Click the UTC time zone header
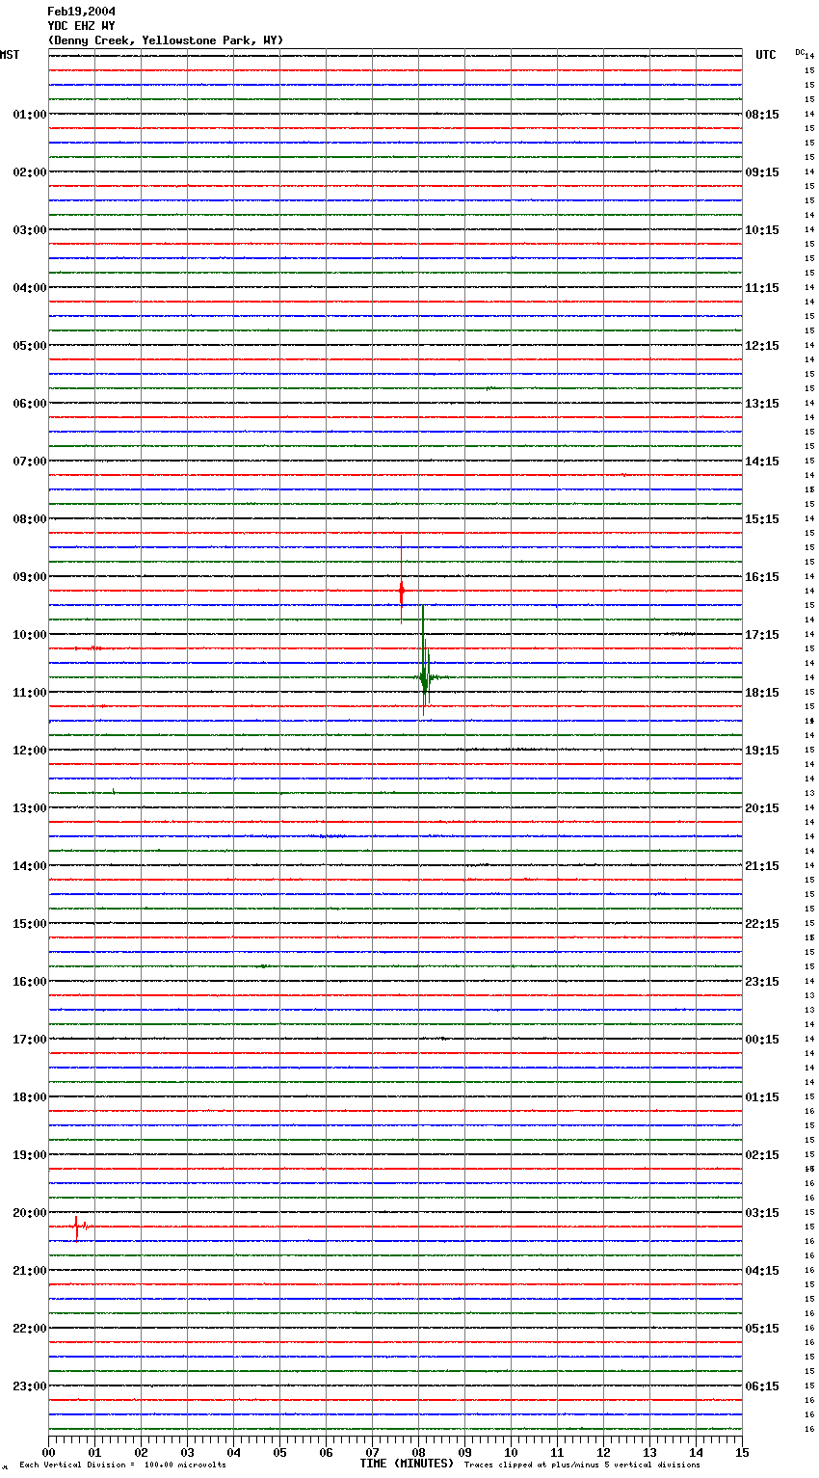The width and height of the screenshot is (819, 1478). (x=765, y=55)
